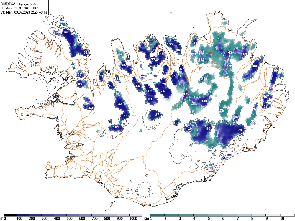Screen dimensions: 295x221
Task: Click visibility value '332' on the map
Action: tap(201, 60)
